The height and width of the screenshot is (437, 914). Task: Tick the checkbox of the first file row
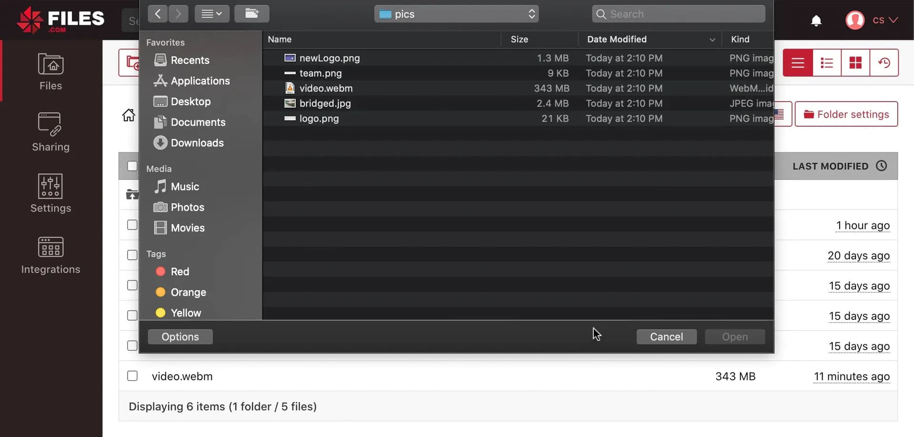tap(132, 225)
